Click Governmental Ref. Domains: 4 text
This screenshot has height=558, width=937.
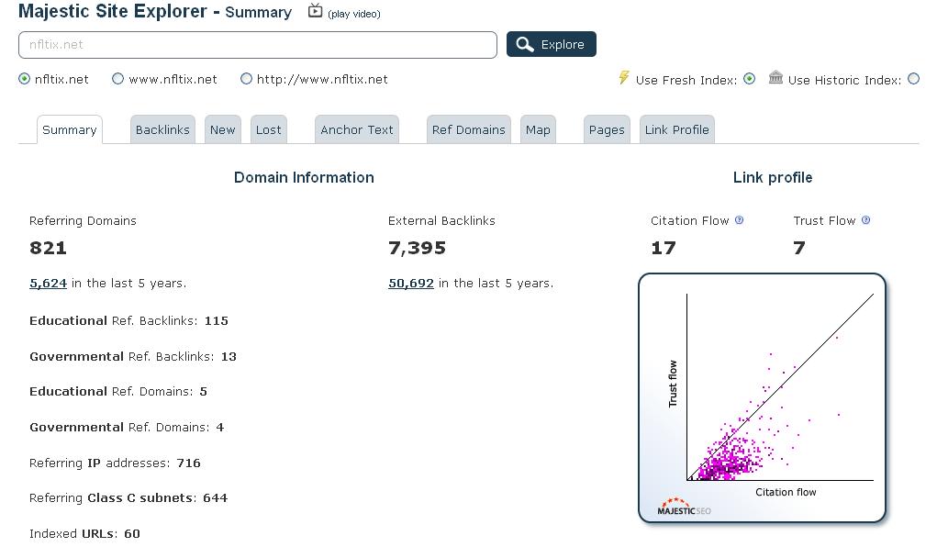(x=127, y=427)
